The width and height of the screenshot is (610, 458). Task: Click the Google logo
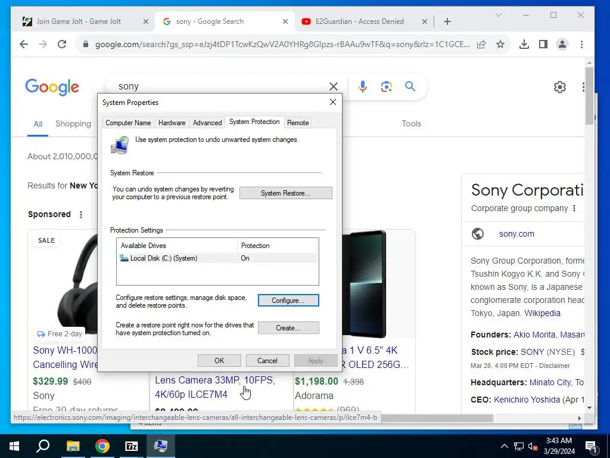pyautogui.click(x=52, y=87)
